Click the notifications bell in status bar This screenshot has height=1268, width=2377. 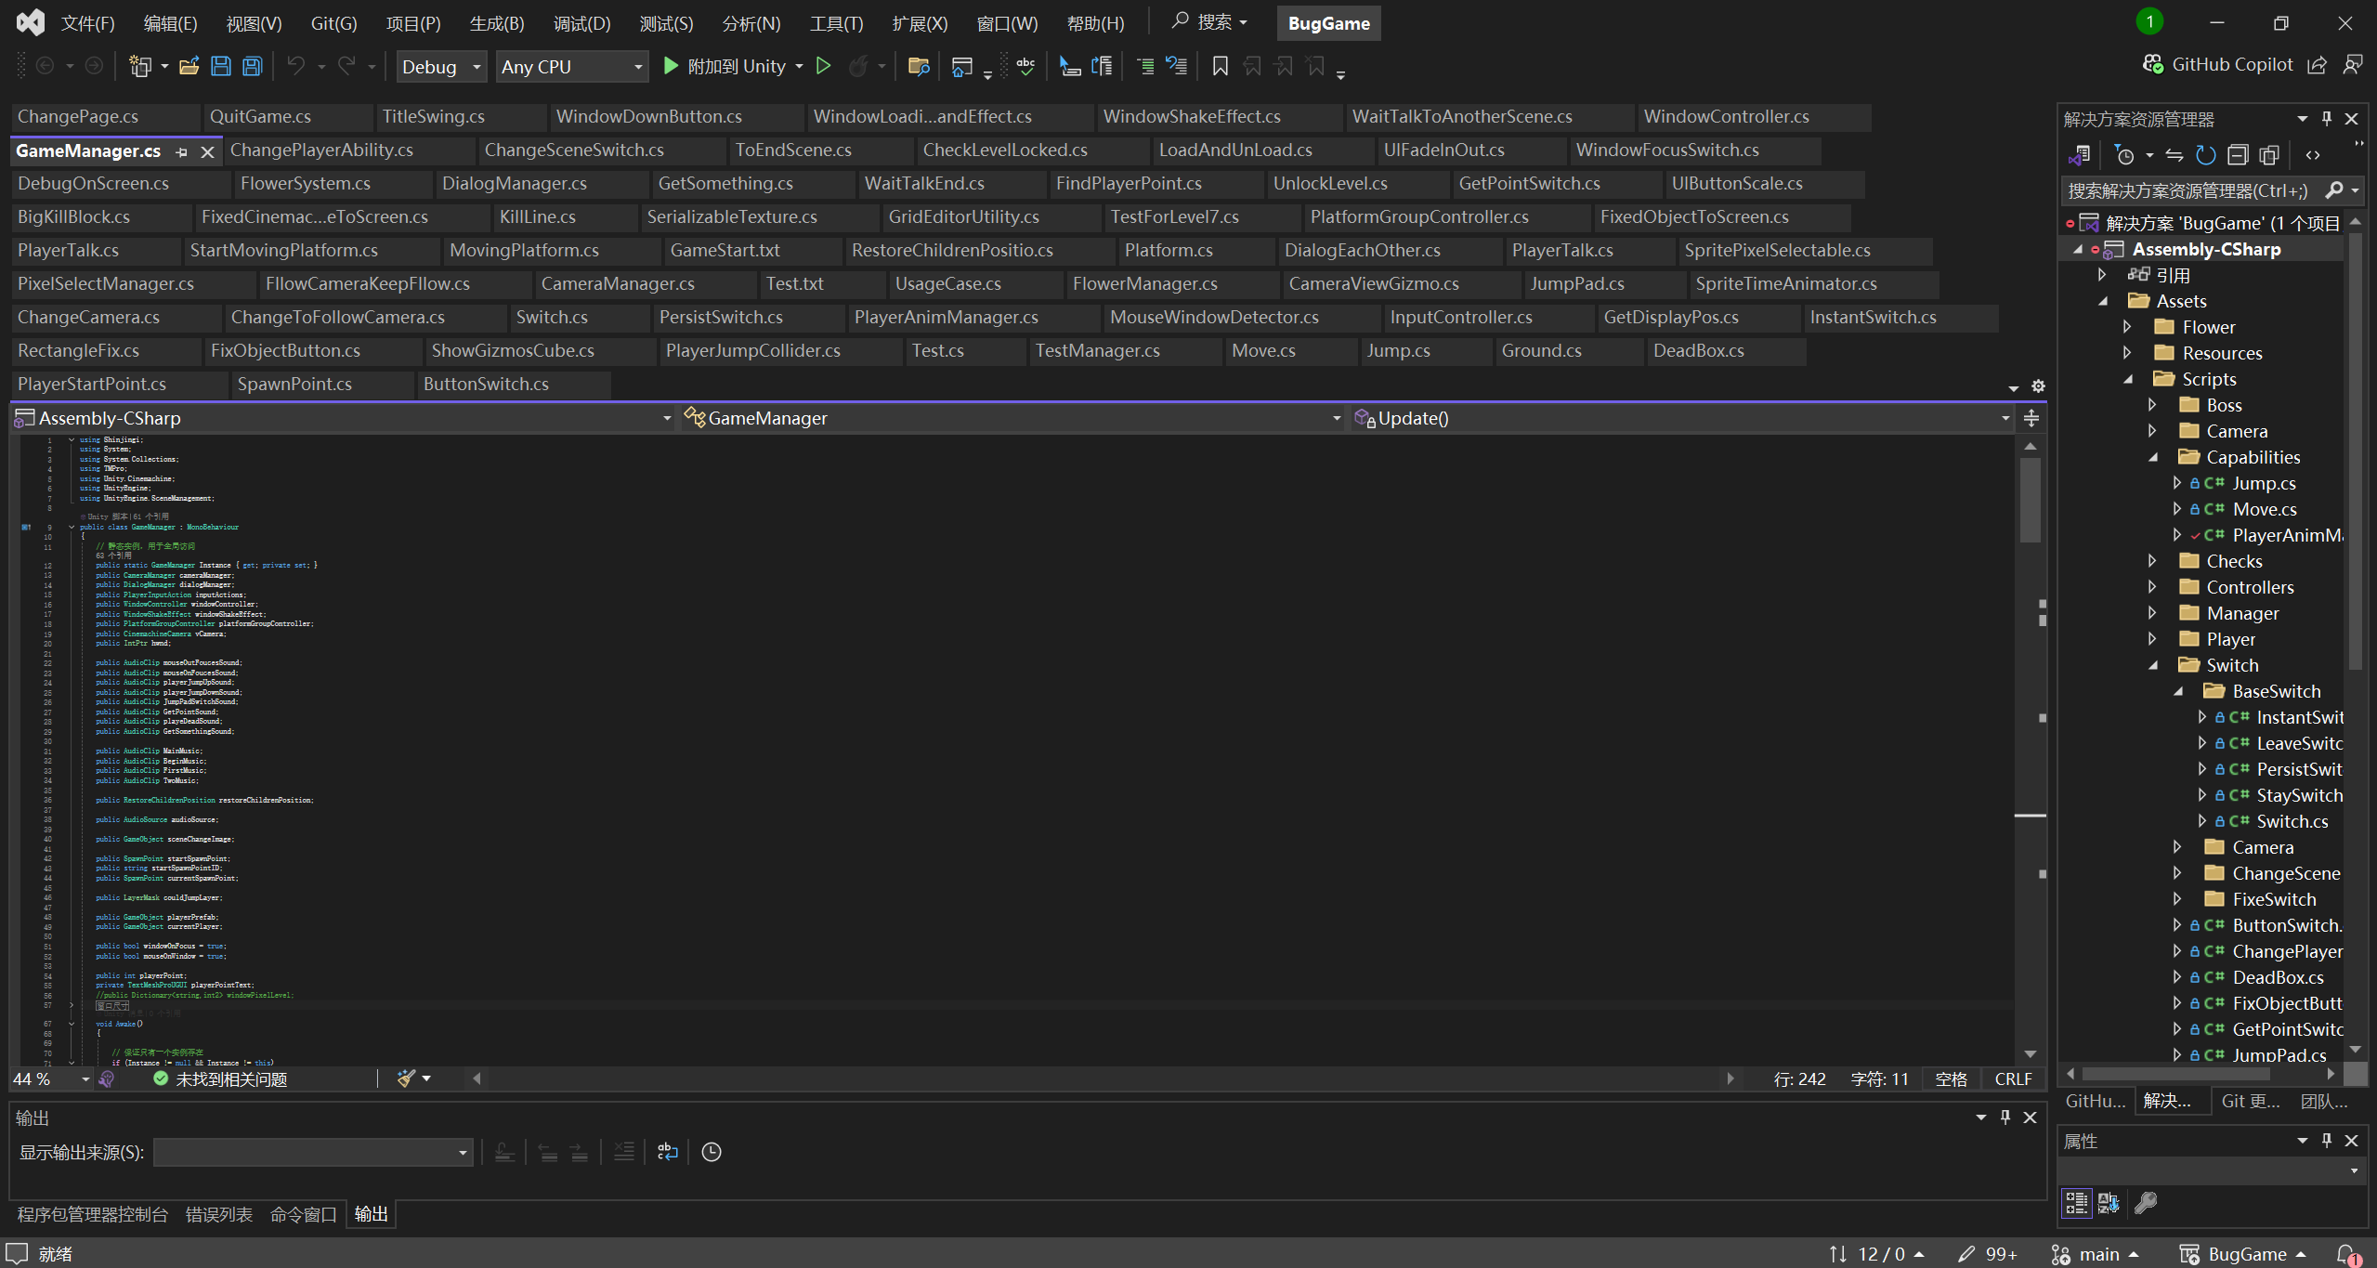coord(2346,1254)
